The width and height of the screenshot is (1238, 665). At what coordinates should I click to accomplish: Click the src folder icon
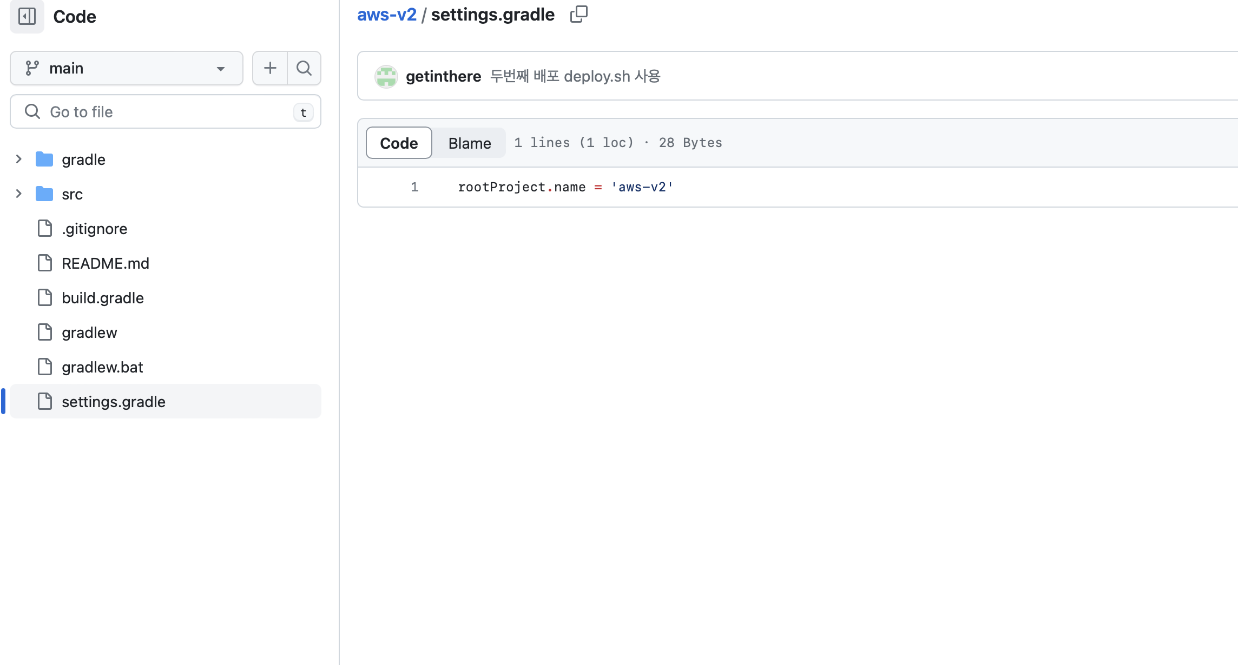[44, 194]
